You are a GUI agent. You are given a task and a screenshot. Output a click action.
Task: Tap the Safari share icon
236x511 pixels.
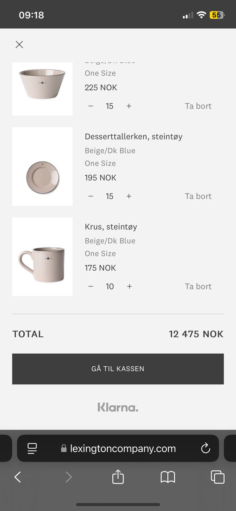tap(118, 477)
